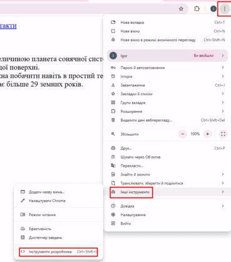This screenshot has width=231, height=262.
Task: Click the translate icon beside 'Перекласти'
Action: point(113,165)
